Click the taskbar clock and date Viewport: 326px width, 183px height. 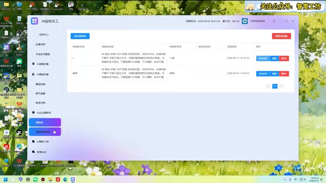coord(314,179)
